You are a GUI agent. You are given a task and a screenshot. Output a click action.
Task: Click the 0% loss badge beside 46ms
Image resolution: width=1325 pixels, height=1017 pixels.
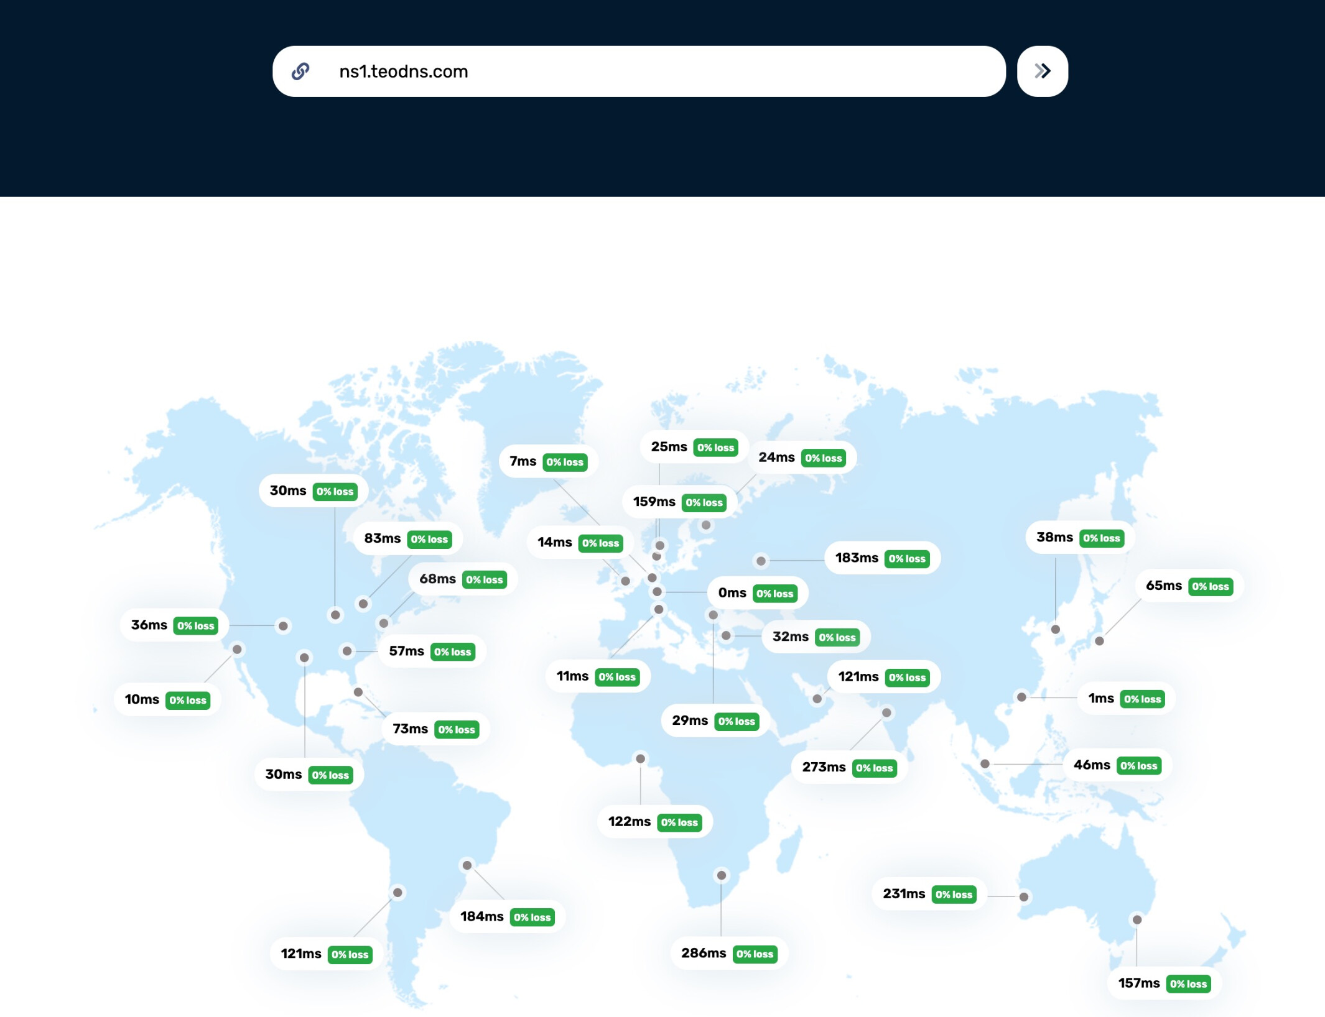click(x=1138, y=766)
